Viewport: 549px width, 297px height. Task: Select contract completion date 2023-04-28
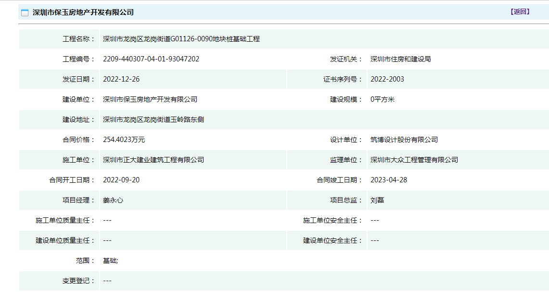point(389,180)
